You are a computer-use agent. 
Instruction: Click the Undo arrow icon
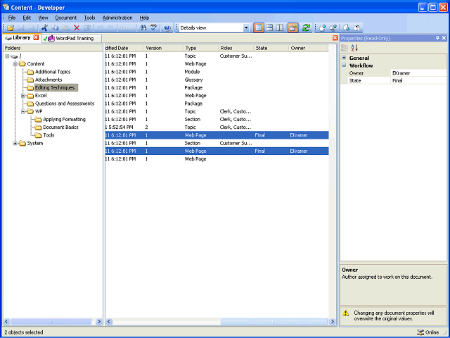tap(100, 28)
